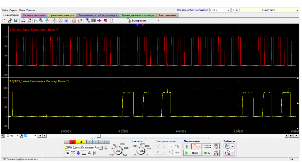The image size is (302, 162).
Task: Click the blue-red vertical arrows icon
Action: pyautogui.click(x=78, y=153)
